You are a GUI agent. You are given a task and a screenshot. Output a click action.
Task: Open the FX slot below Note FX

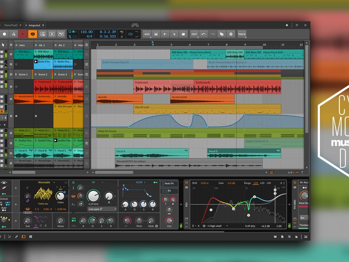click(x=169, y=191)
